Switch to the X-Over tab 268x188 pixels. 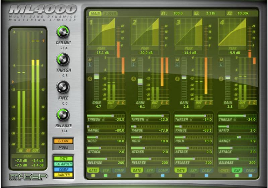pos(110,13)
